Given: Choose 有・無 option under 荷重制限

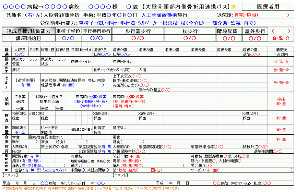Looking at the screenshot, I should pos(26,85).
